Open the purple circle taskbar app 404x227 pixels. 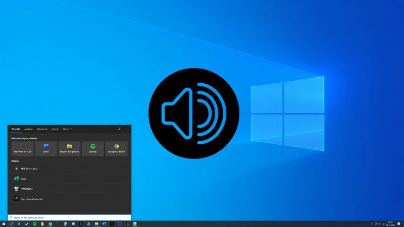click(120, 224)
